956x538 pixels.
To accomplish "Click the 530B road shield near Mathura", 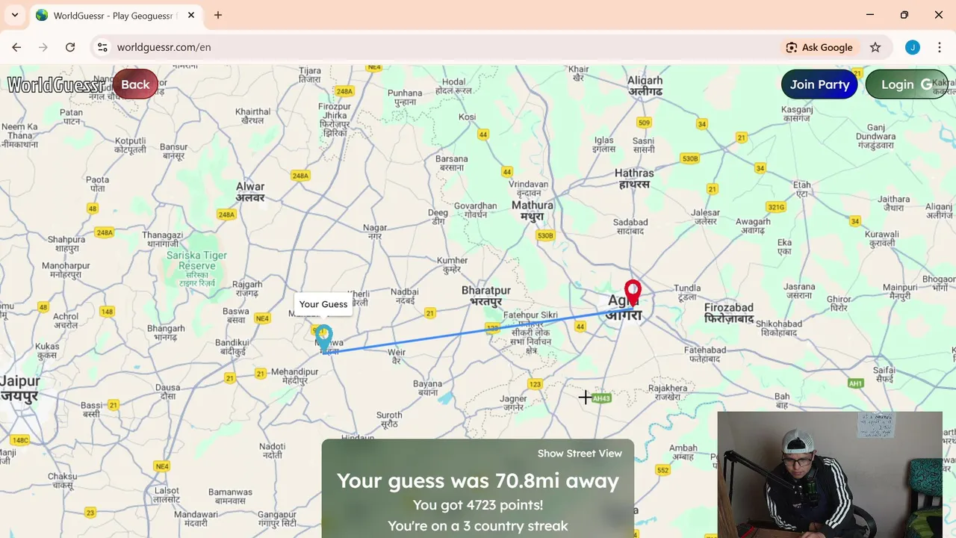I will click(x=545, y=235).
